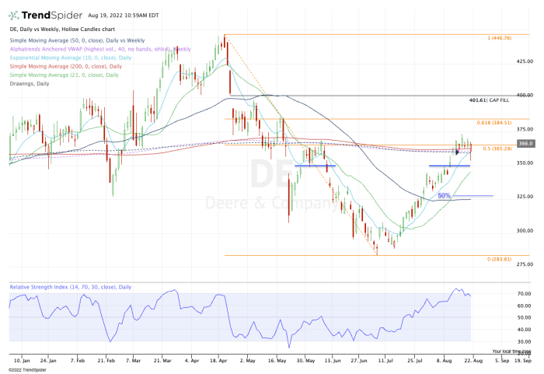Screen dimensions: 544x374
Task: Select the Simple Moving Average (200) legend entry
Action: (66, 66)
